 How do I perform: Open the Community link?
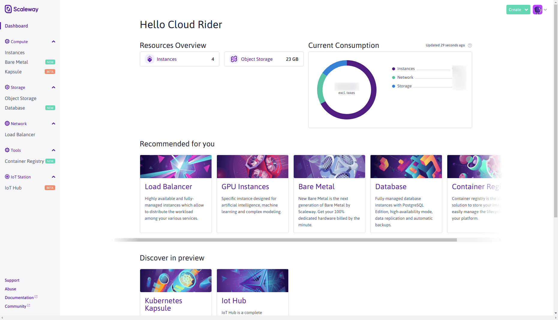tap(16, 306)
